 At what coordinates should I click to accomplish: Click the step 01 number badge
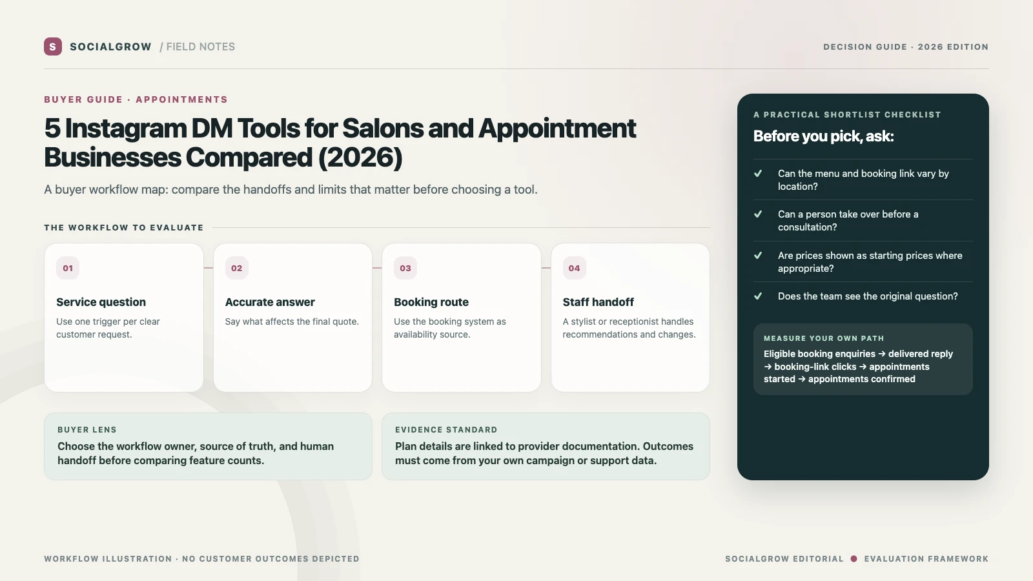pos(68,268)
